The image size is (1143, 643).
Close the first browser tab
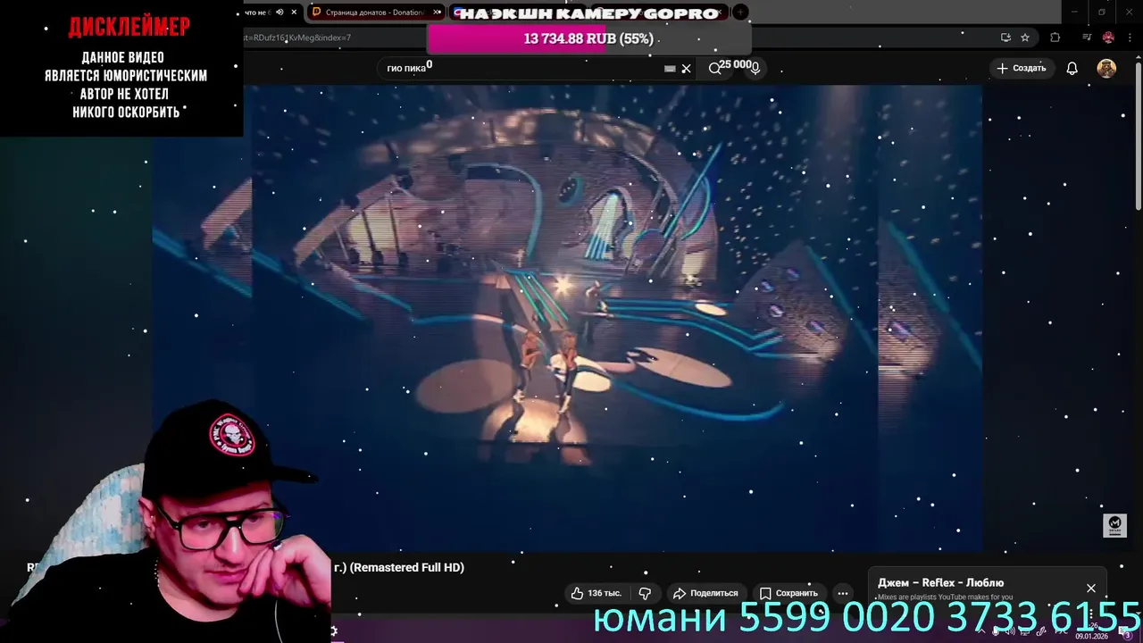point(294,13)
